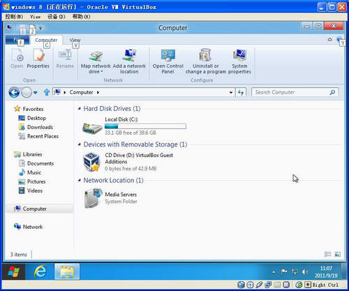The image size is (349, 291).
Task: Open the Map network drive dropdown arrow
Action: 102,72
